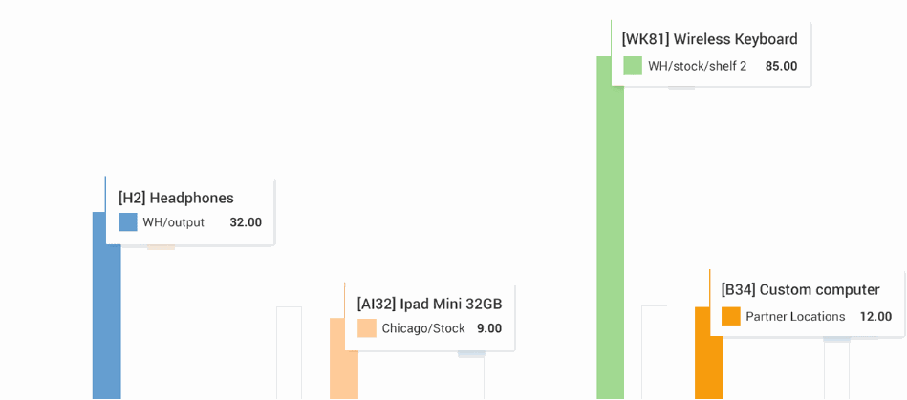
Task: Click the WH/output location label
Action: click(x=174, y=222)
